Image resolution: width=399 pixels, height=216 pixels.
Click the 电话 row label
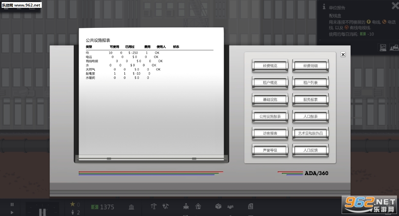(x=89, y=57)
